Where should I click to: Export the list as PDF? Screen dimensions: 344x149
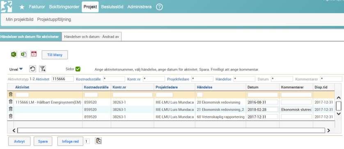tap(34, 54)
